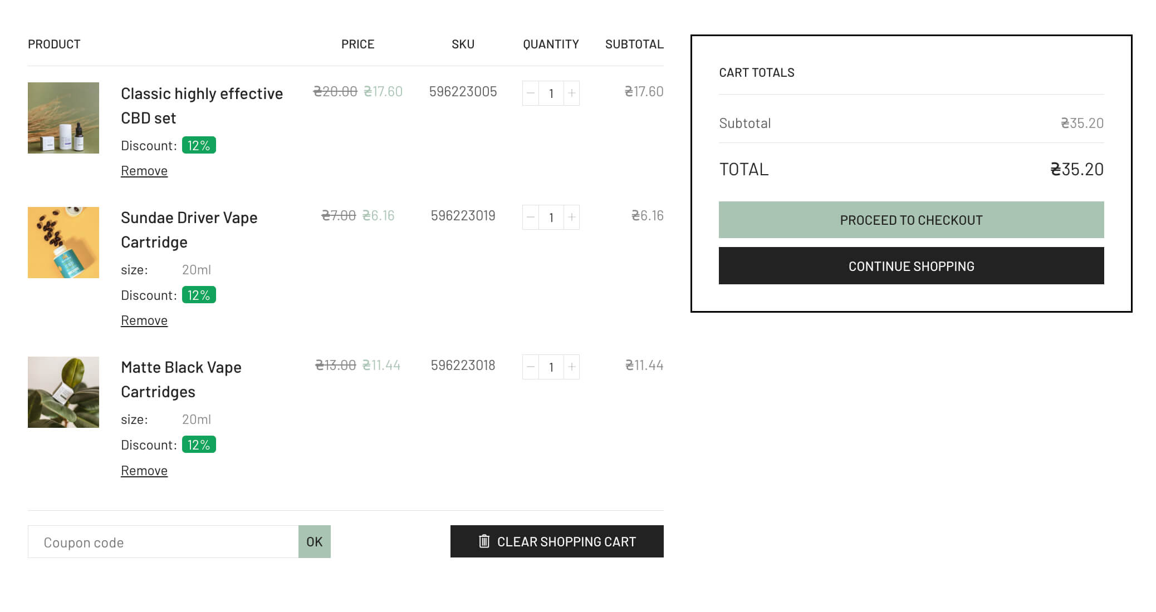Open Sundae Driver Vape Cartridge thumbnail
Image resolution: width=1156 pixels, height=612 pixels.
click(63, 243)
